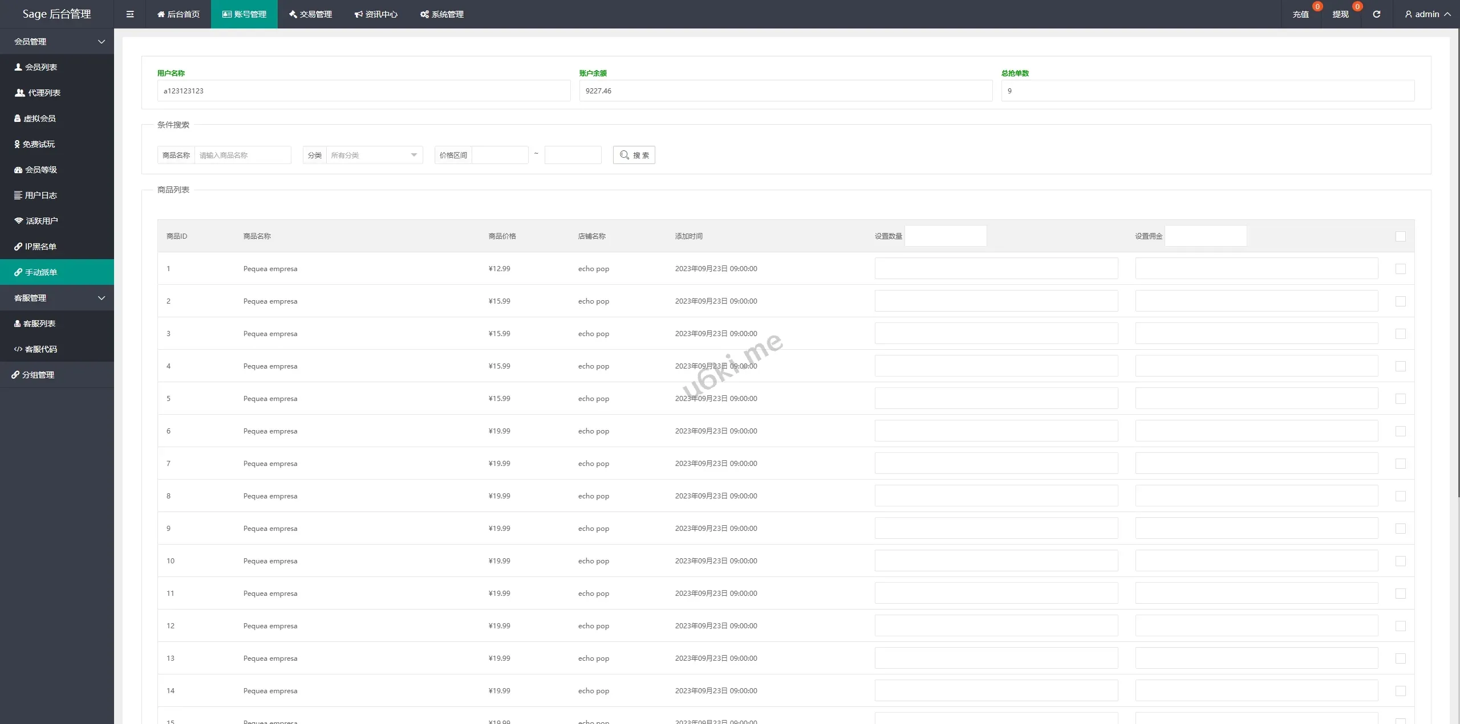Tick the select-all checkbox in table header

[1400, 236]
